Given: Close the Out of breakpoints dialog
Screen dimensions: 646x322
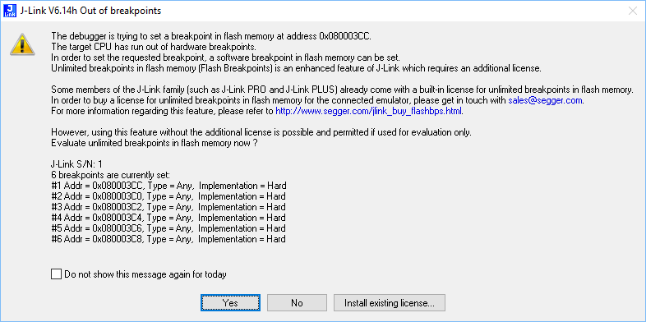Looking at the screenshot, I should pyautogui.click(x=632, y=11).
